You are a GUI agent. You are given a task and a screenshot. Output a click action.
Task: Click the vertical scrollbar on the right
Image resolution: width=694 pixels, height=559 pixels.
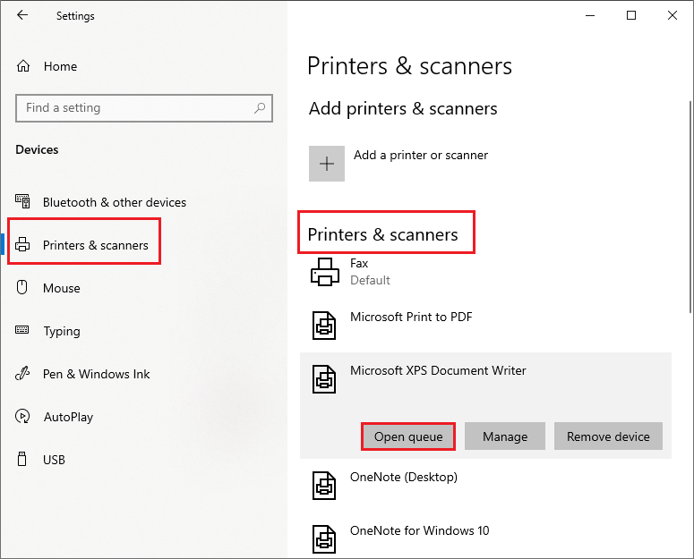click(690, 208)
